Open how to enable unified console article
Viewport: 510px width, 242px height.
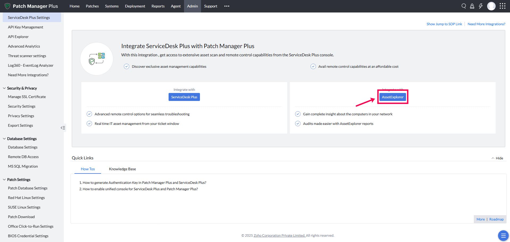(x=140, y=189)
